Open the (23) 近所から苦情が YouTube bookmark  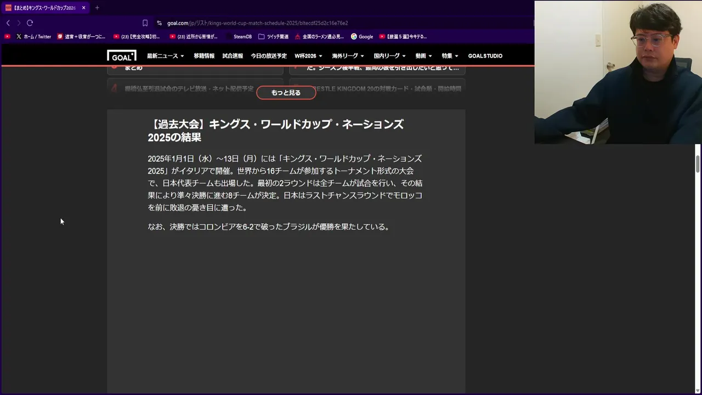[x=194, y=37]
